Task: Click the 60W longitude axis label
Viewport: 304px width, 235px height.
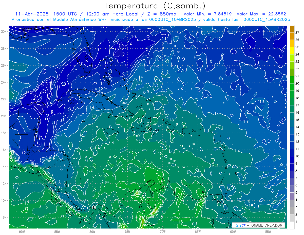Action: tap(233, 232)
